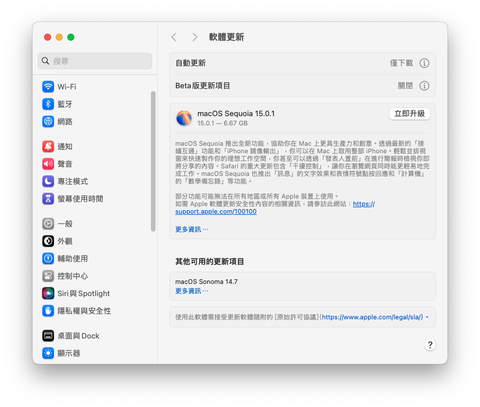
Task: Click the macOS Sequoia logo icon
Action: coord(183,118)
